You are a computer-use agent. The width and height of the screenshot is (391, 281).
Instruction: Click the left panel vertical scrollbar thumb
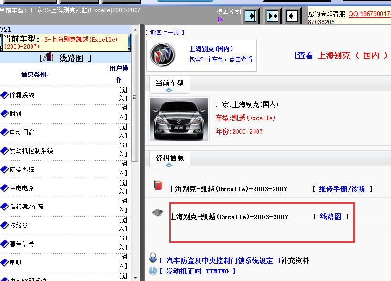[135, 98]
